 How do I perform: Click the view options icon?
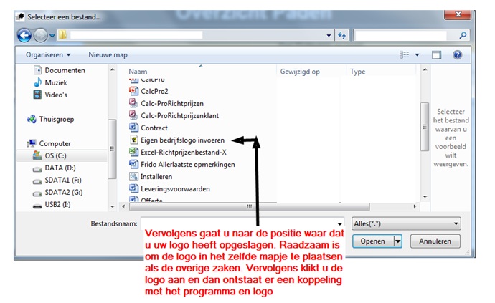(x=405, y=54)
